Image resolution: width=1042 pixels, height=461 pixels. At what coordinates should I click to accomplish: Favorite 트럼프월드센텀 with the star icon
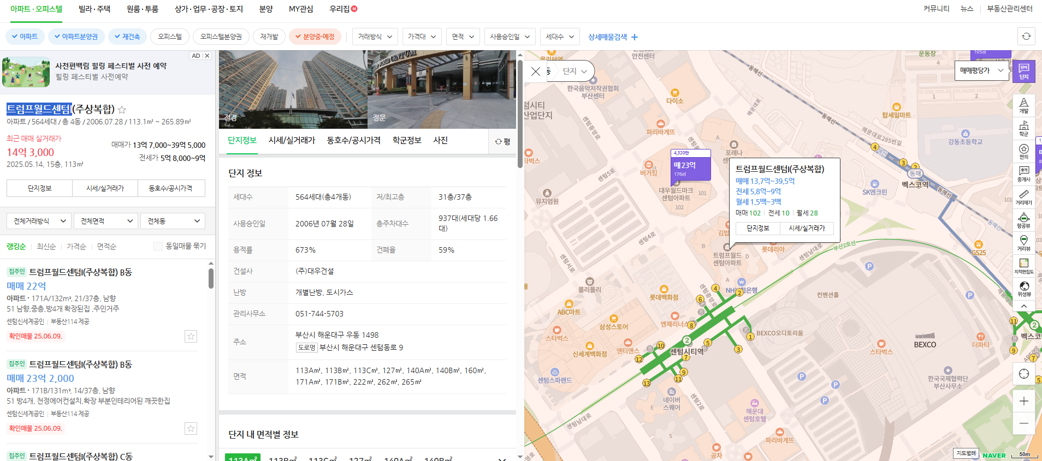122,110
